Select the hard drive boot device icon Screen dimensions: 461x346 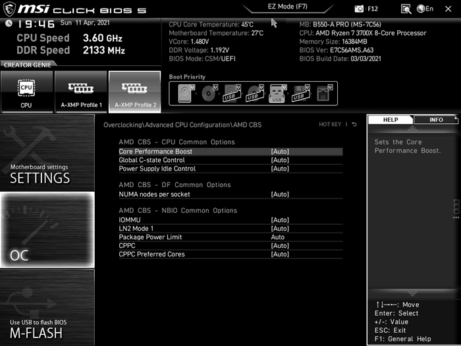[x=186, y=94]
